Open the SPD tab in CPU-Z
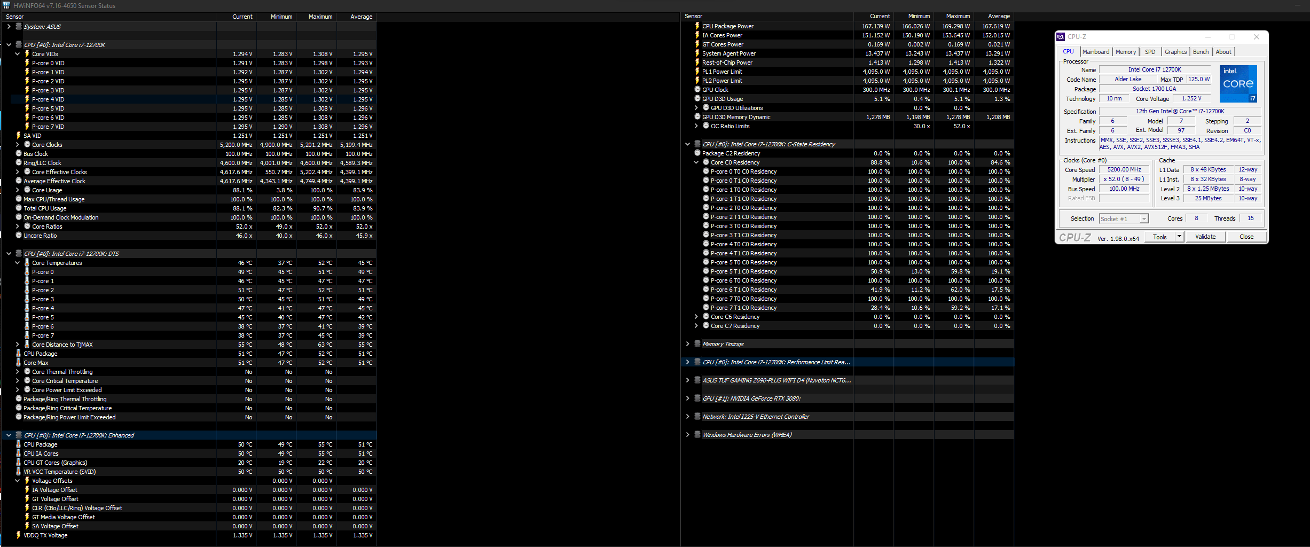Screen dimensions: 1310x547 [x=1150, y=52]
